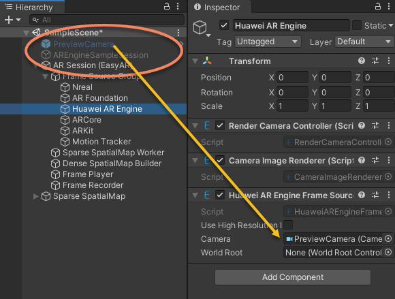Pick CameraImageRenderer script object
This screenshot has height=299, width=395.
click(x=388, y=177)
